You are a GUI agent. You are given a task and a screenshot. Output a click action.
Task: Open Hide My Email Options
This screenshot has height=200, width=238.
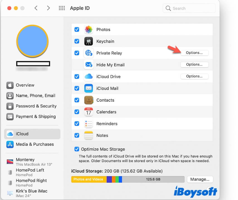click(194, 64)
